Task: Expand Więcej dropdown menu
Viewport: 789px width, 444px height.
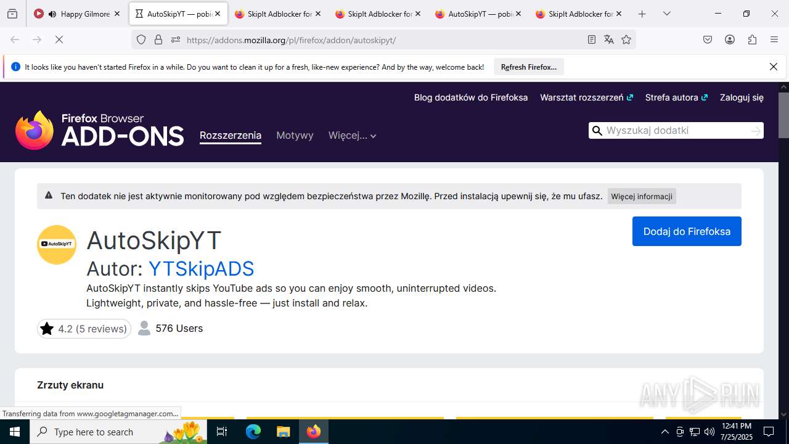Action: tap(352, 136)
